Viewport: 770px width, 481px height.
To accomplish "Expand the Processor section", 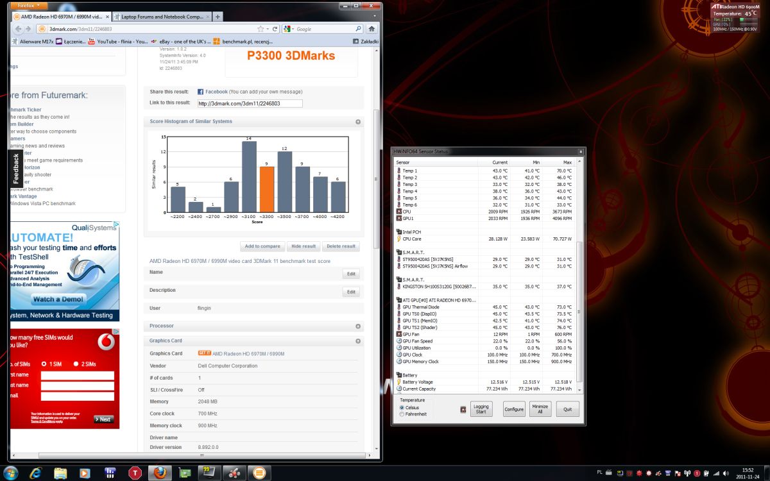I will [x=358, y=326].
